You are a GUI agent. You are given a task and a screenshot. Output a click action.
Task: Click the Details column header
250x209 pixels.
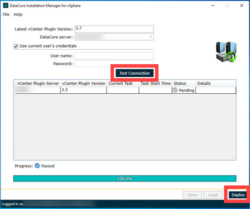(216, 83)
